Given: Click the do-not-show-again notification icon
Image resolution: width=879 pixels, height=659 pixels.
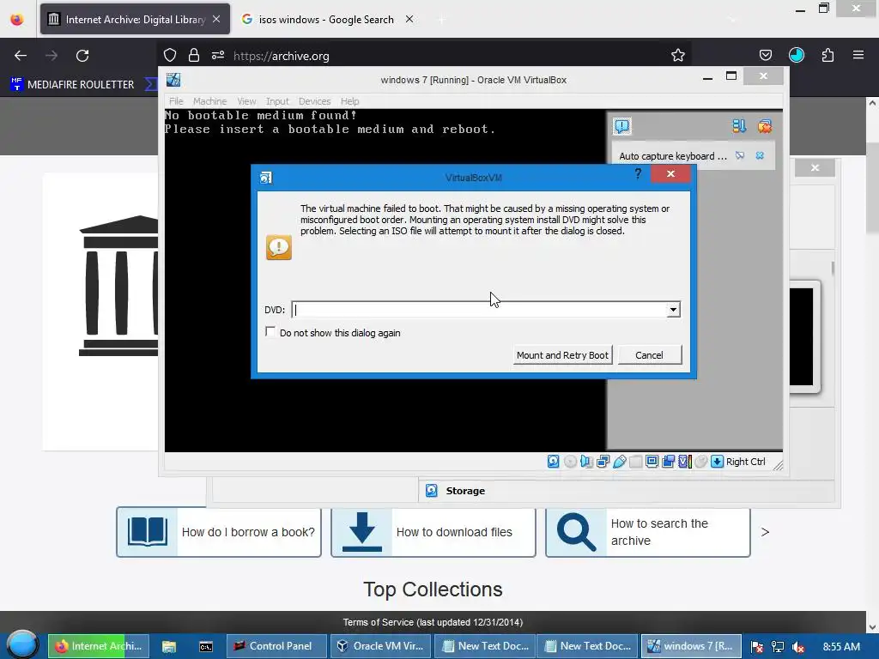Looking at the screenshot, I should tap(740, 155).
